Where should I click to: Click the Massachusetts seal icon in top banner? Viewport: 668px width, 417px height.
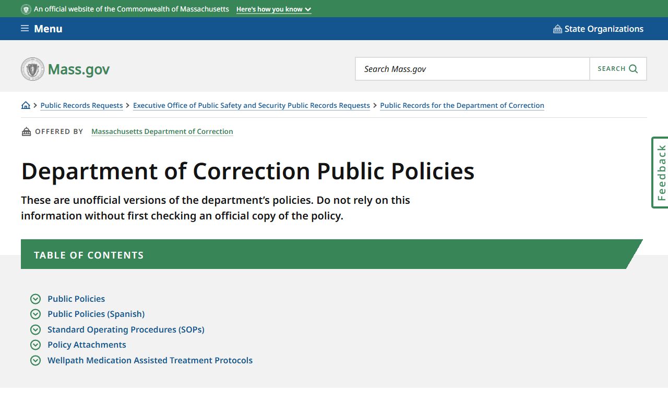point(26,9)
